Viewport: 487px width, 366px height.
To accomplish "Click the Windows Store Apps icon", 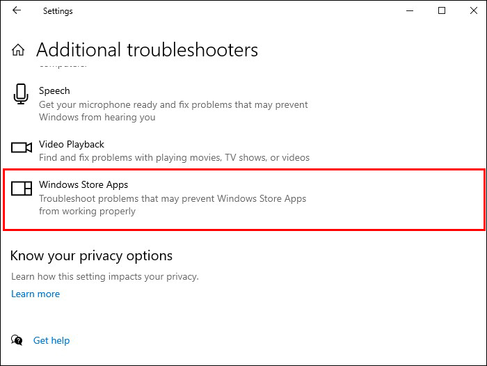I will click(22, 188).
